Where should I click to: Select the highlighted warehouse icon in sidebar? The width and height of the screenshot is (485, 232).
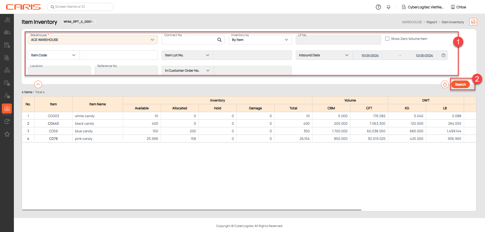click(7, 109)
